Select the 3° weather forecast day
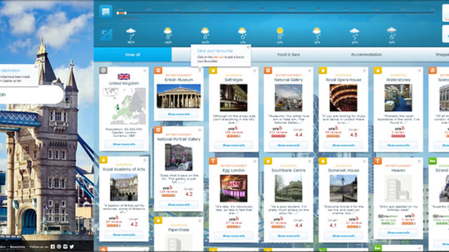This screenshot has height=252, width=449. [317, 36]
